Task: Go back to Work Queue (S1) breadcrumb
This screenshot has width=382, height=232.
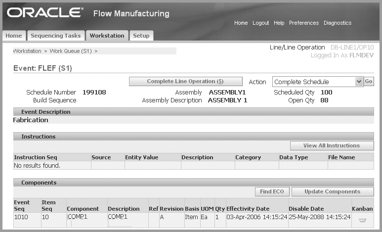Action: click(x=71, y=51)
